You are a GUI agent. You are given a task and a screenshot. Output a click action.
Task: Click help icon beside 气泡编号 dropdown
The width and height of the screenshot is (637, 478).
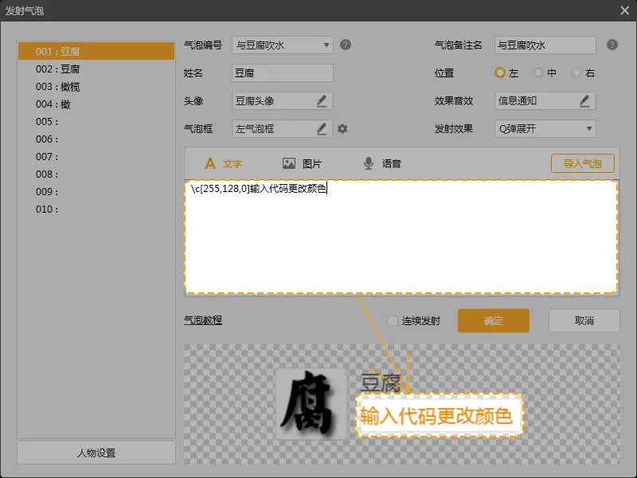click(x=346, y=45)
